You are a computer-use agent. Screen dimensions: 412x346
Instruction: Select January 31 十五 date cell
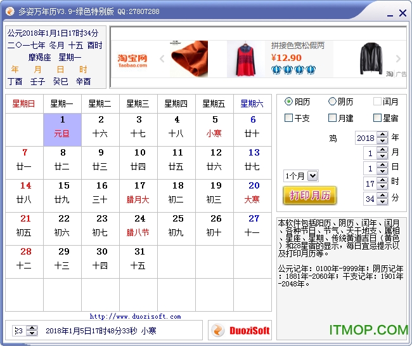click(x=138, y=262)
